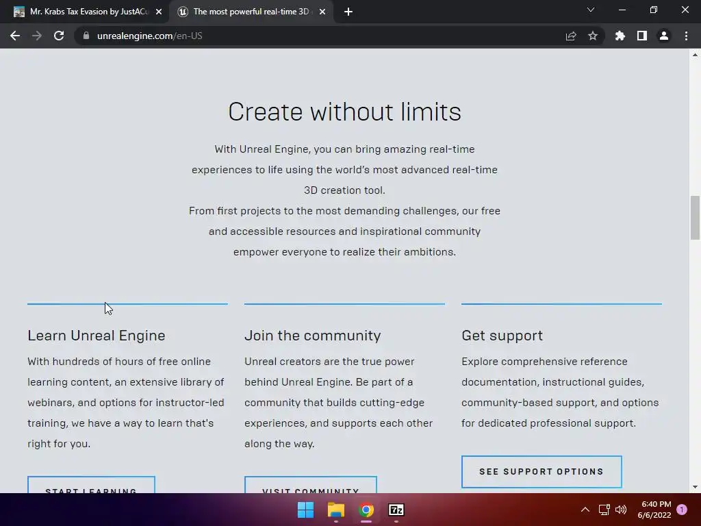701x526 pixels.
Task: Open the notification count badge
Action: click(682, 510)
